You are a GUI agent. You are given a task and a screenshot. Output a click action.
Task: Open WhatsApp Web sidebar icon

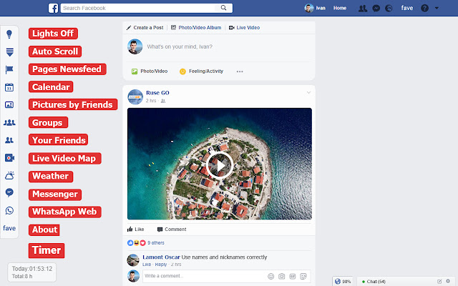(9, 210)
